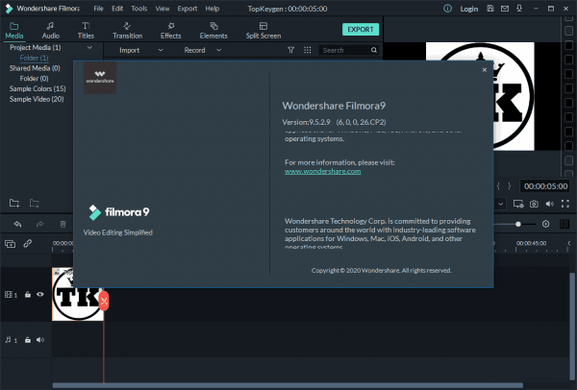This screenshot has width=577, height=390.
Task: Open the Tools menu
Action: click(x=139, y=8)
